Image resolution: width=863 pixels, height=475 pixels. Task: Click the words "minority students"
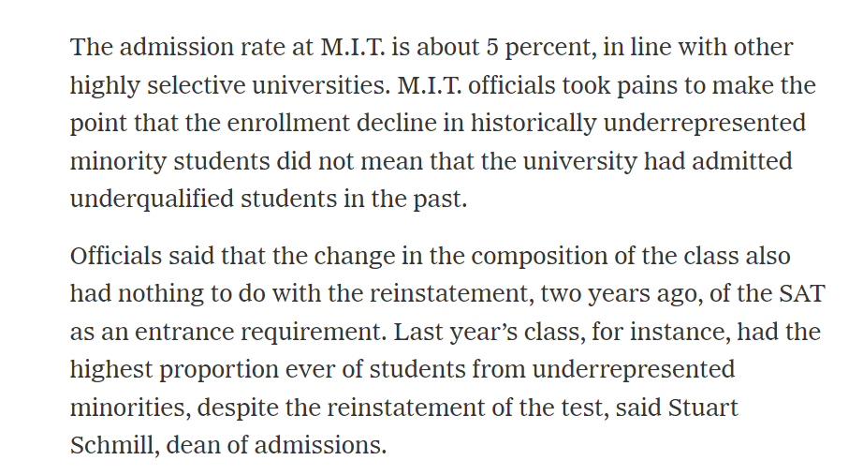click(x=170, y=161)
